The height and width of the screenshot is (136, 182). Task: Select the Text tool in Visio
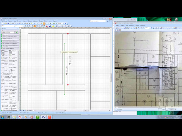(x=50, y=23)
